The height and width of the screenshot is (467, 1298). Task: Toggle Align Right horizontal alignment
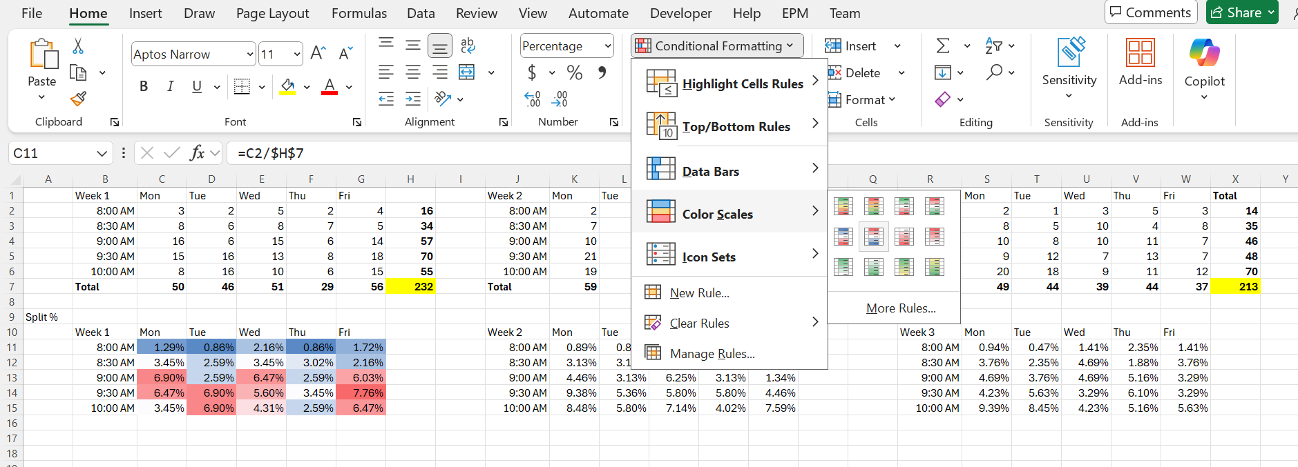[x=440, y=72]
